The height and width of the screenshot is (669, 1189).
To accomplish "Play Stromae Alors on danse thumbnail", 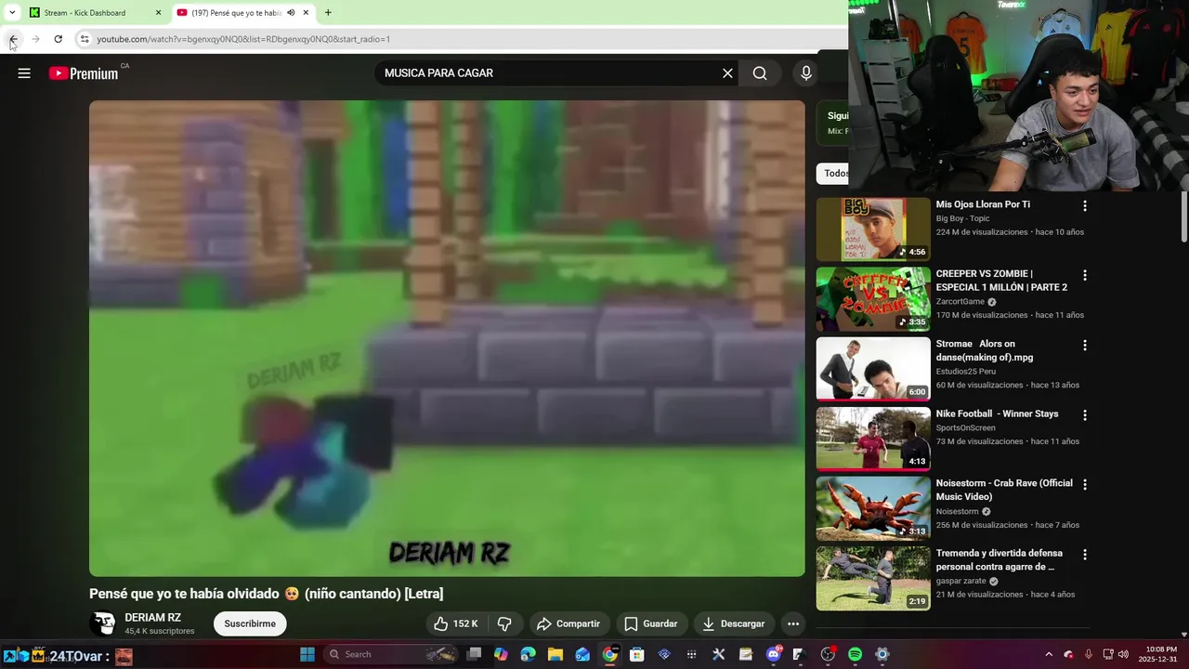I will pyautogui.click(x=873, y=368).
